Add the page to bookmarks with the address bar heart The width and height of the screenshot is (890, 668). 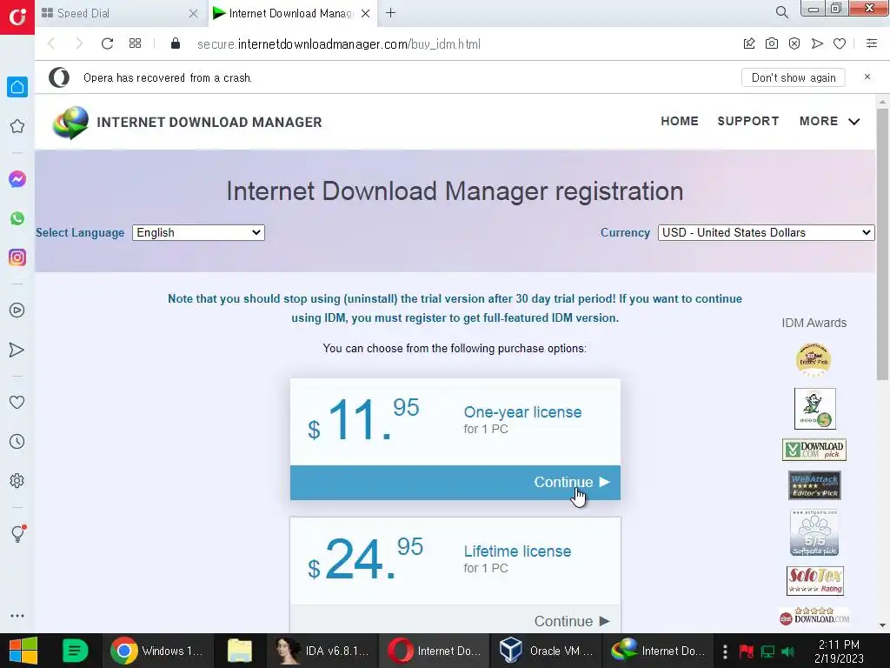pyautogui.click(x=840, y=43)
